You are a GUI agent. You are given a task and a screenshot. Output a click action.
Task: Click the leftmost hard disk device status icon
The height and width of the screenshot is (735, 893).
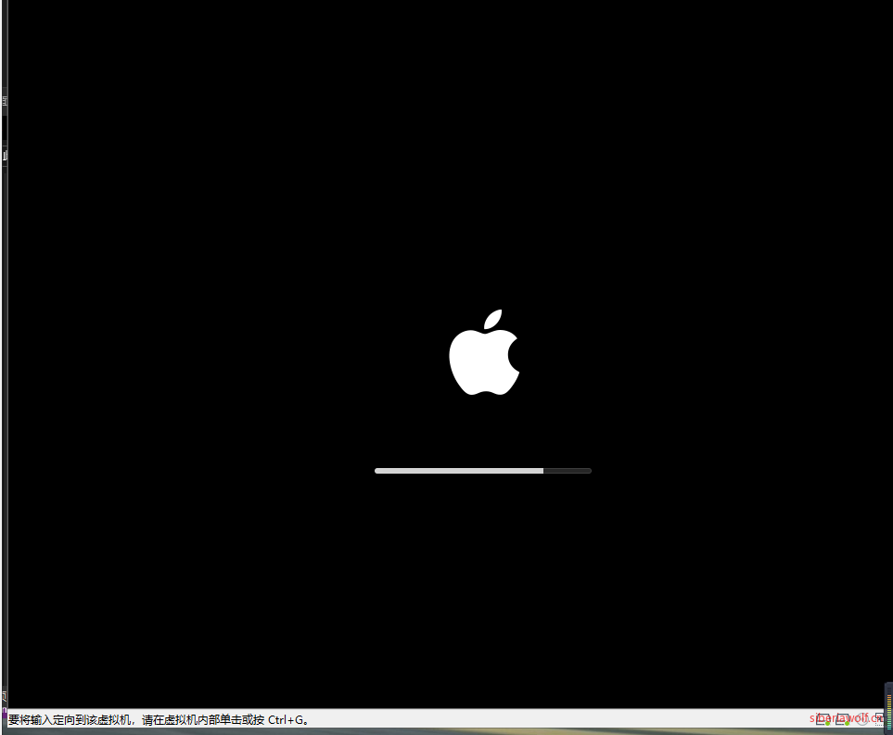click(x=823, y=719)
